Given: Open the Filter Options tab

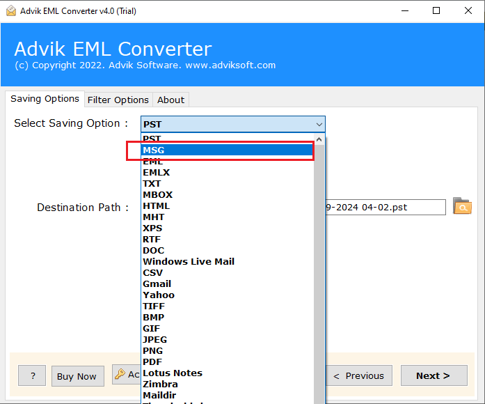Looking at the screenshot, I should (x=118, y=100).
